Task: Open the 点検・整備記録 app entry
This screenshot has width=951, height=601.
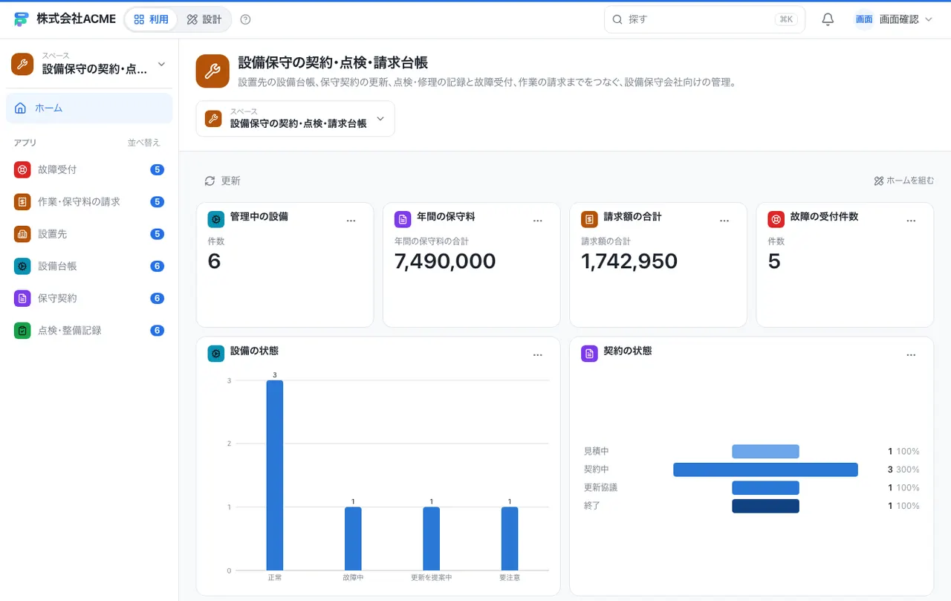Action: point(89,331)
